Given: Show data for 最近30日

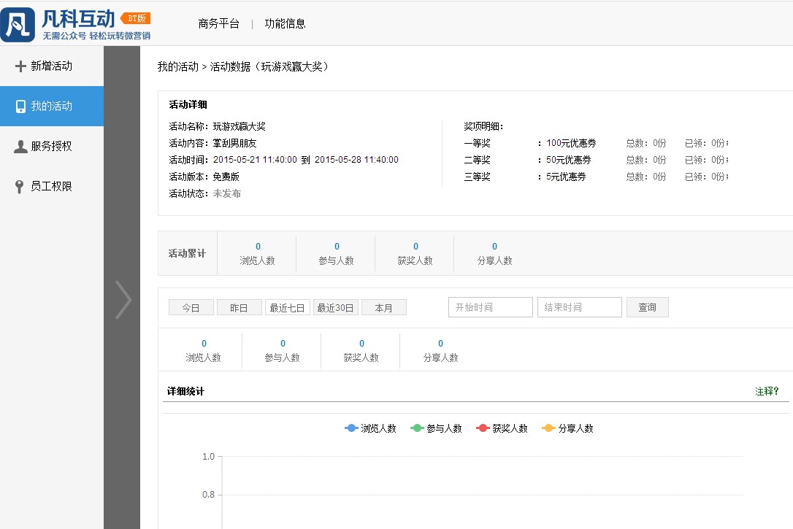Looking at the screenshot, I should 336,308.
